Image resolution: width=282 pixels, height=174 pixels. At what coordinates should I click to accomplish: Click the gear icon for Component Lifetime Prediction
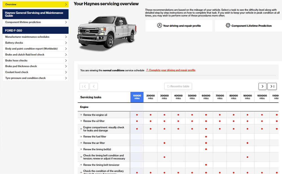coord(228,25)
